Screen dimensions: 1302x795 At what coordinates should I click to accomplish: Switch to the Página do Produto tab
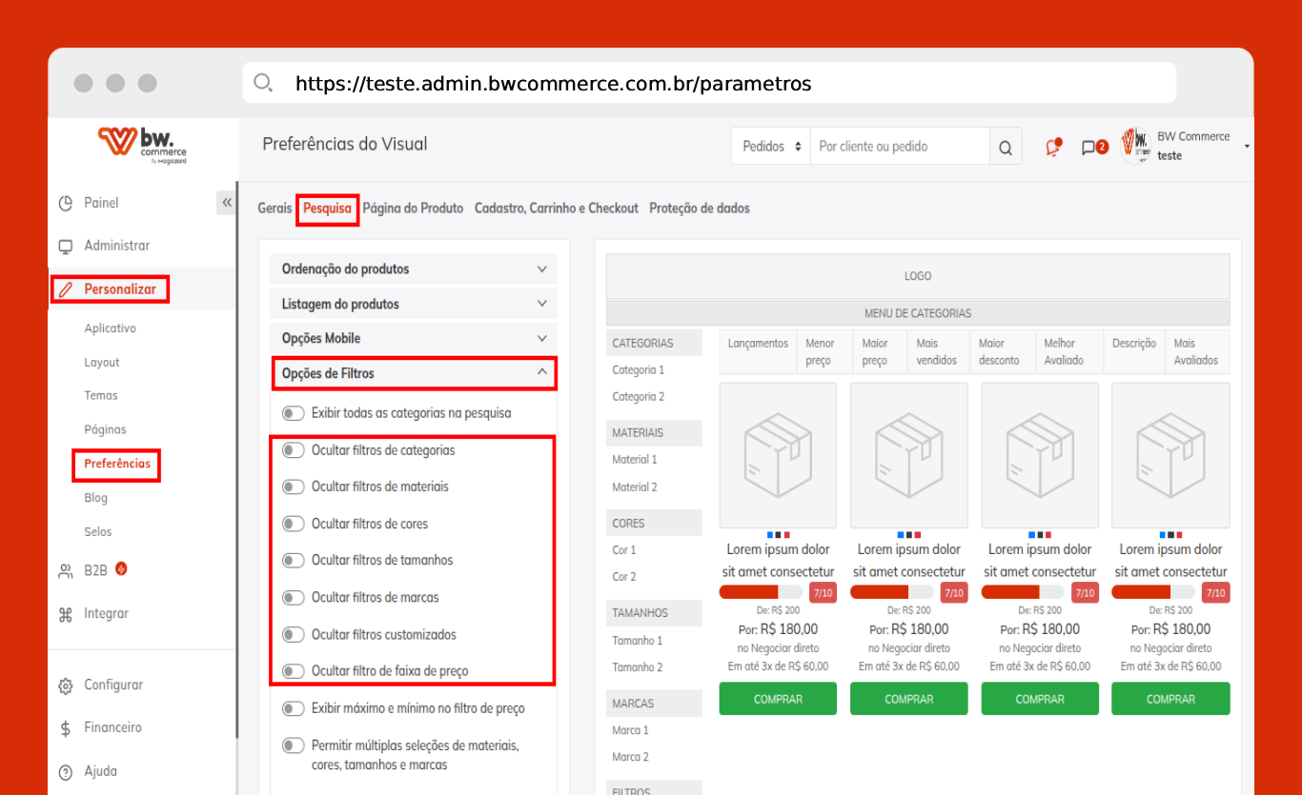pyautogui.click(x=413, y=209)
